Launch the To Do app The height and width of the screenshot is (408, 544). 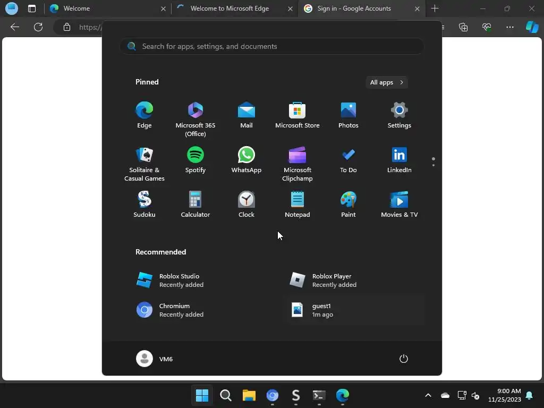[x=348, y=160]
